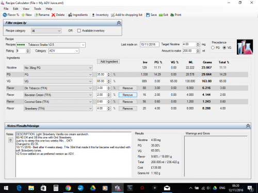The width and height of the screenshot is (258, 193).
Task: Open Windows Store from taskbar
Action: point(43,188)
